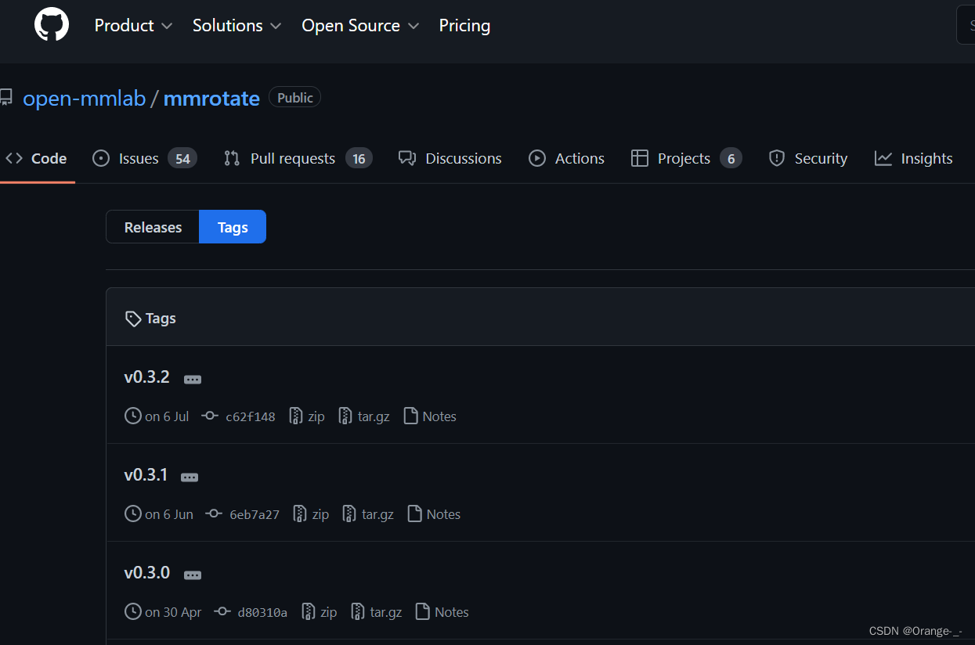Open the v0.3.1 tag
Image resolution: width=975 pixels, height=645 pixels.
146,475
